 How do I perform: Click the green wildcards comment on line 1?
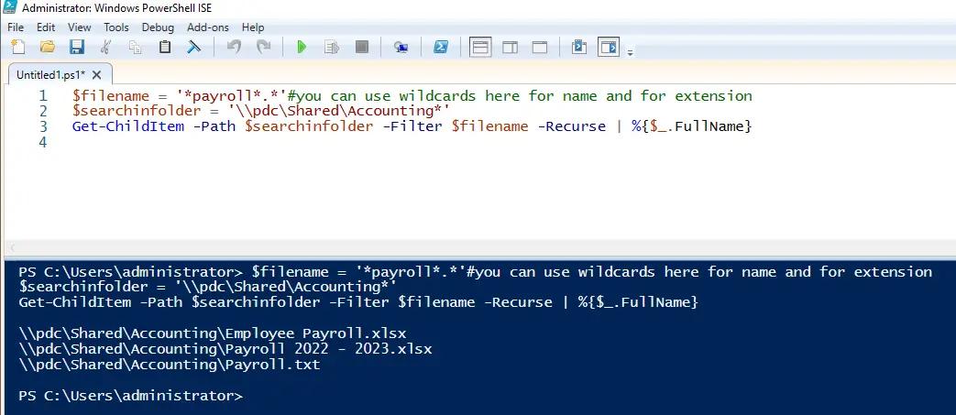[x=520, y=96]
